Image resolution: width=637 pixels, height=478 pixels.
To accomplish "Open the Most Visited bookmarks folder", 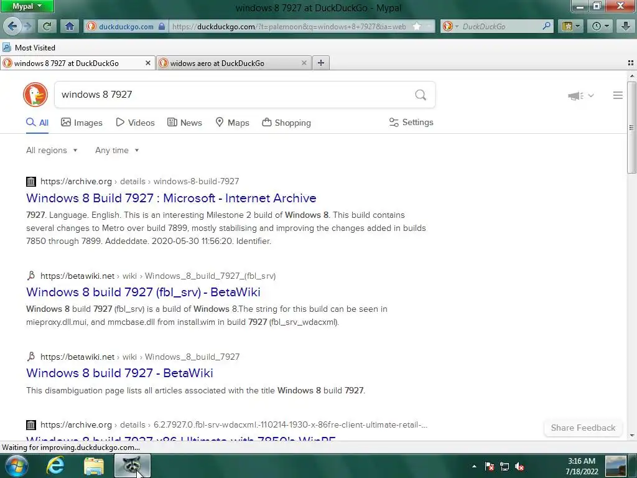I will [29, 47].
